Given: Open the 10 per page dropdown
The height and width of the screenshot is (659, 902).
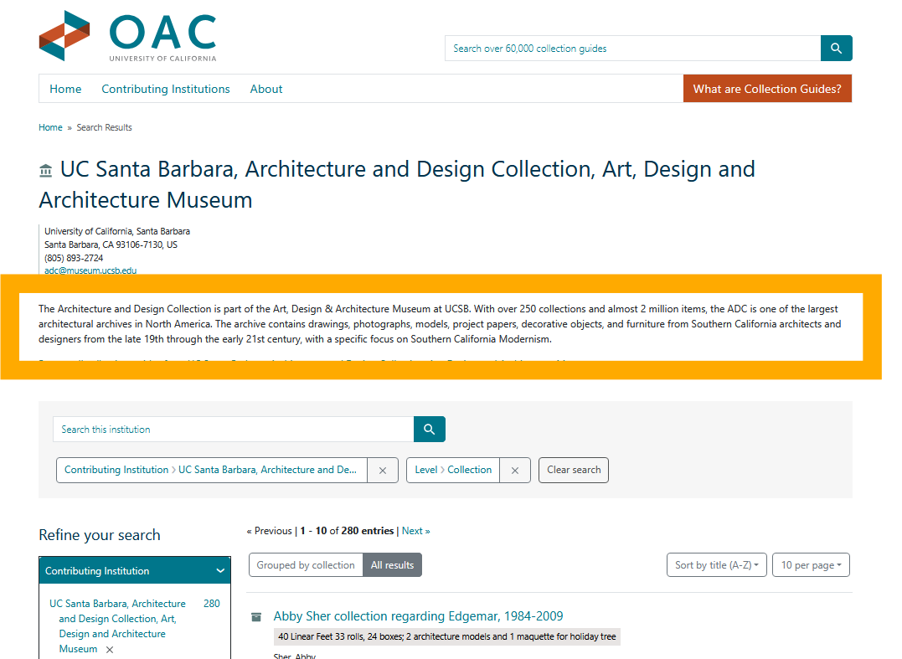Looking at the screenshot, I should pyautogui.click(x=811, y=564).
